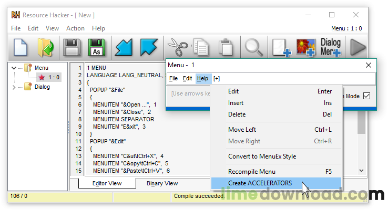Click the Save floppy disk icon
This screenshot has height=210, width=388.
click(72, 47)
